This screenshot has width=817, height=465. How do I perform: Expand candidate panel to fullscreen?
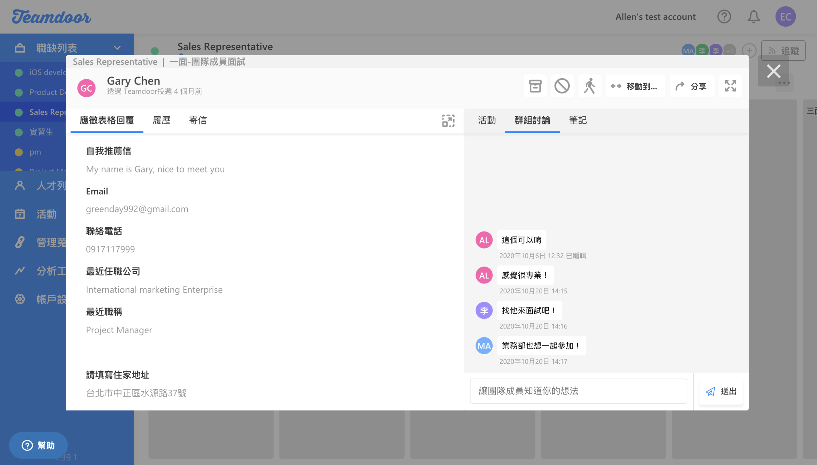point(730,86)
